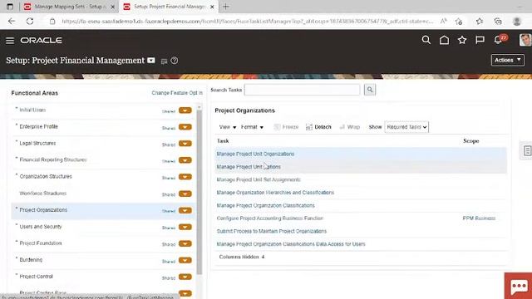This screenshot has height=299, width=532.
Task: Click the help question mark icon beside setup title
Action: 175,61
